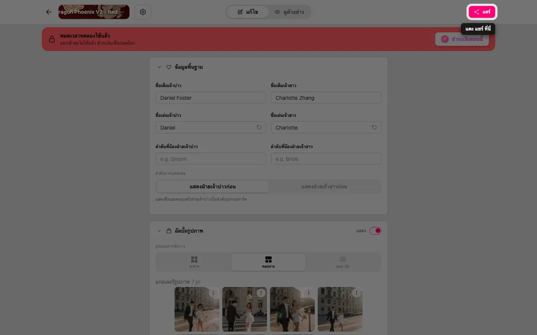Open options menu on first gallery photo
This screenshot has width=537, height=335.
pos(213,293)
